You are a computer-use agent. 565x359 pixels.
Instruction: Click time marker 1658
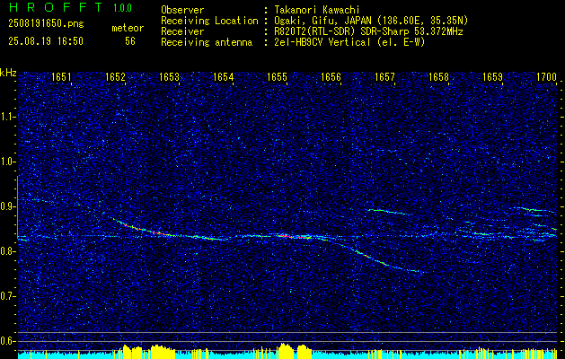click(438, 76)
